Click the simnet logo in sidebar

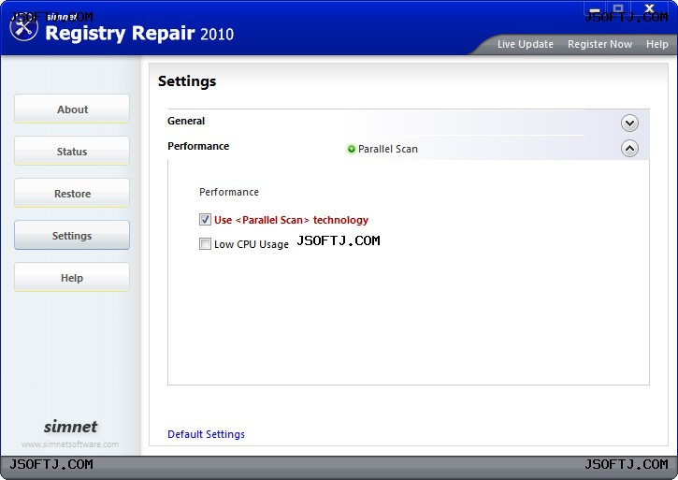[x=70, y=427]
